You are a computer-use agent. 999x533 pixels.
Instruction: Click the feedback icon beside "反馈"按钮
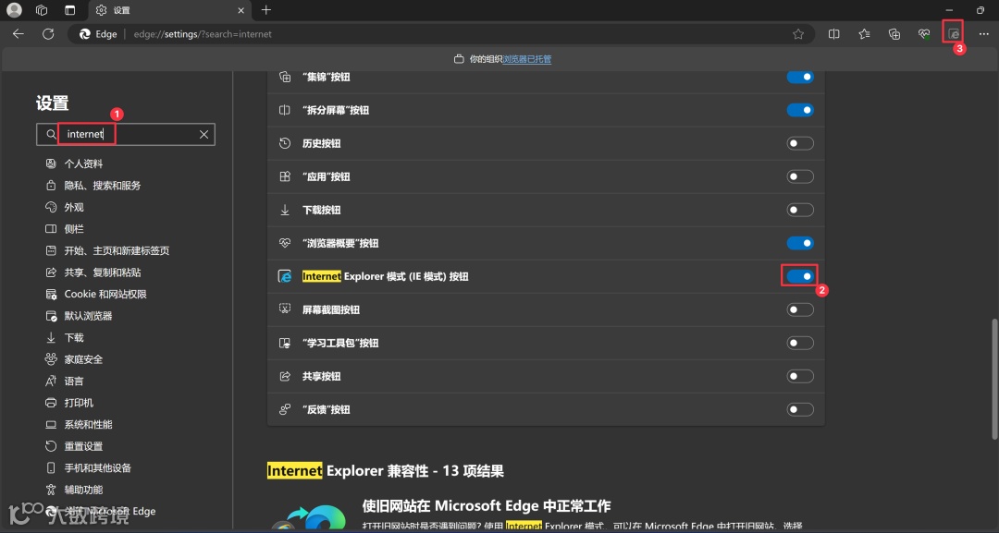[x=285, y=409]
